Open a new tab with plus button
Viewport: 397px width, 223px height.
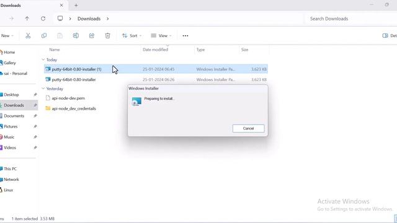coord(76,6)
